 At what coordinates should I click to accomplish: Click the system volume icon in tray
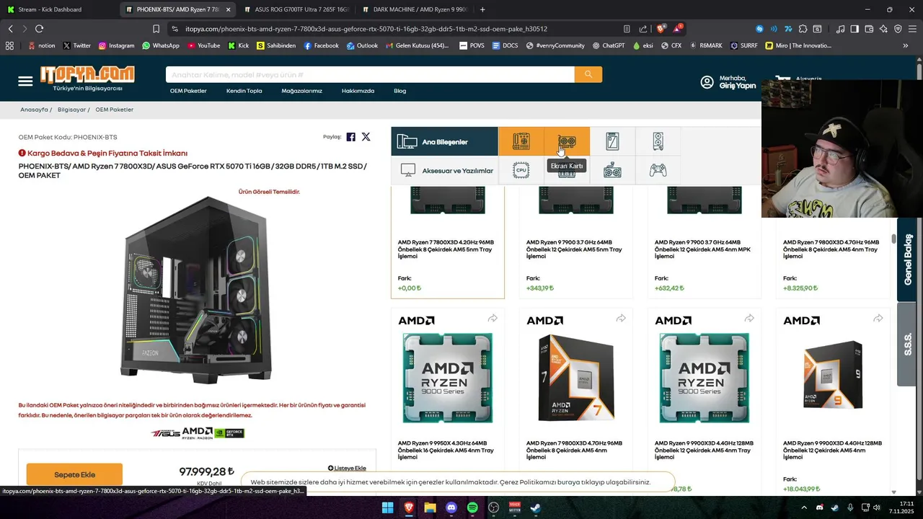click(x=878, y=507)
